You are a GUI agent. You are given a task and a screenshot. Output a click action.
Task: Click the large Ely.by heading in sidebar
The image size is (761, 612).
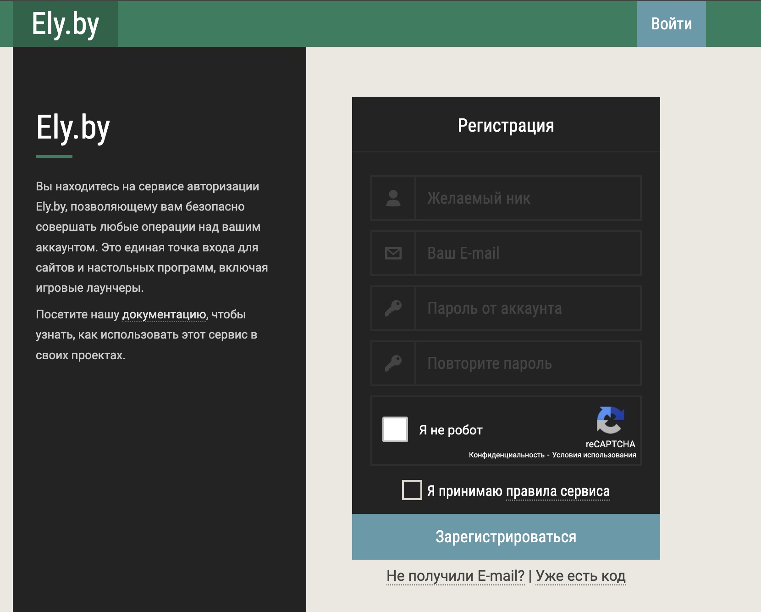coord(73,128)
